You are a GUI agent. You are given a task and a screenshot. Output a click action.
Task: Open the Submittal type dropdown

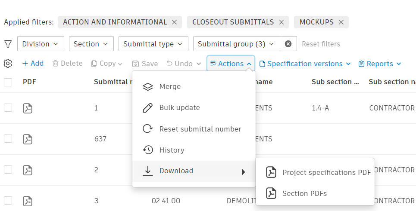[153, 44]
